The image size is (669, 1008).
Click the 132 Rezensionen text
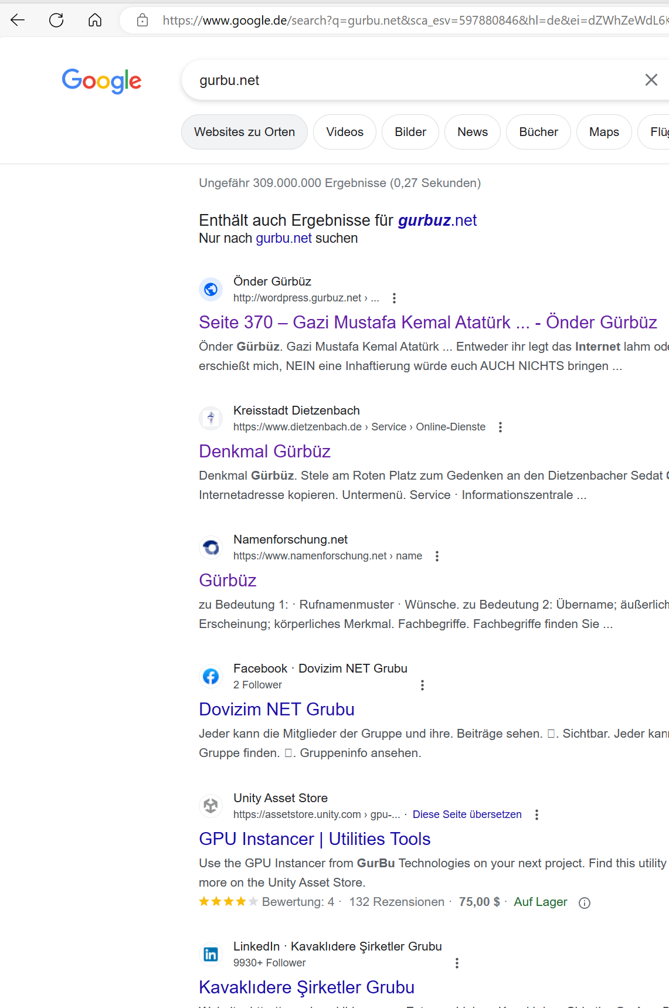pos(397,902)
